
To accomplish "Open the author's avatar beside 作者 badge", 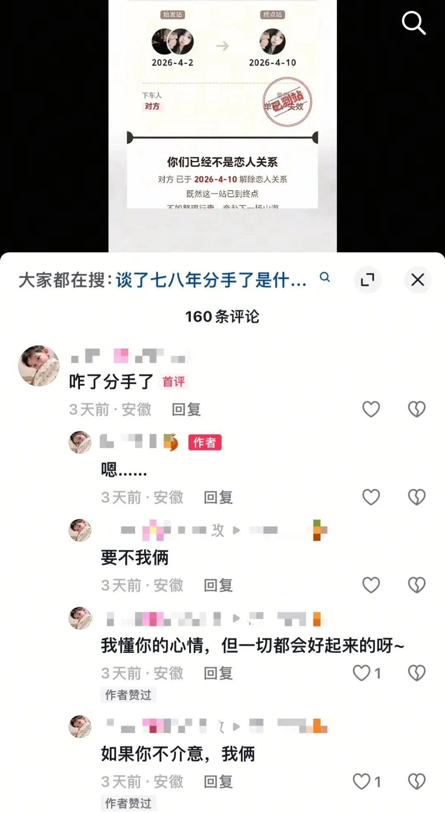I will coord(80,442).
